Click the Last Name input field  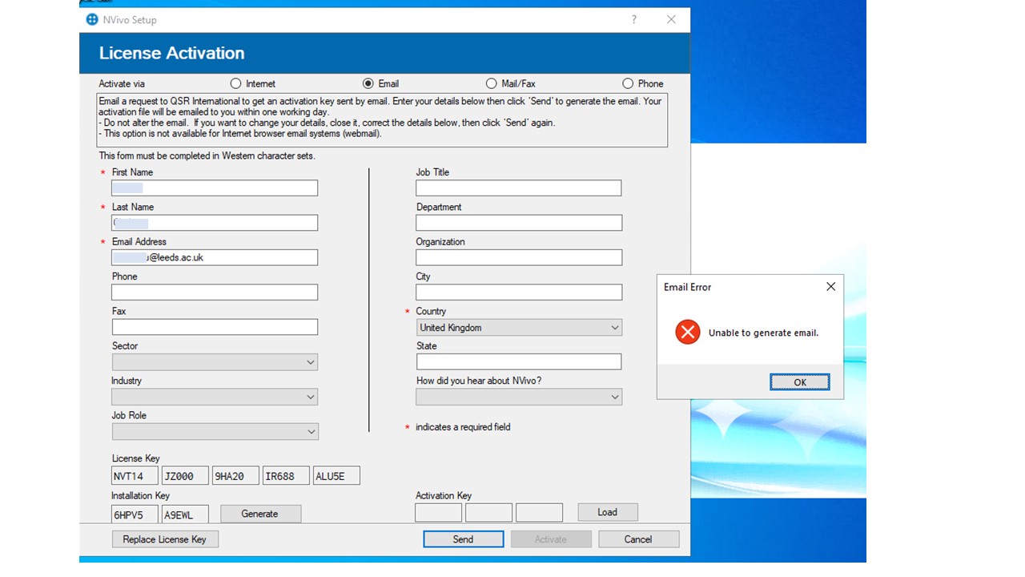click(215, 223)
